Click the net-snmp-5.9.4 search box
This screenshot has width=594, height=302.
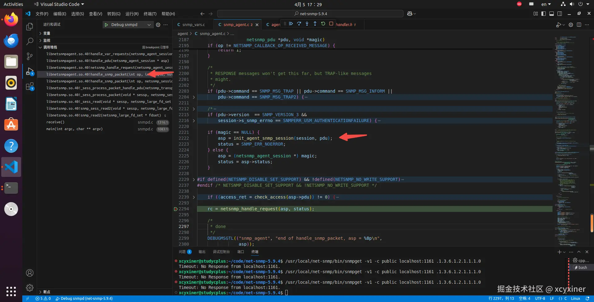(x=310, y=14)
